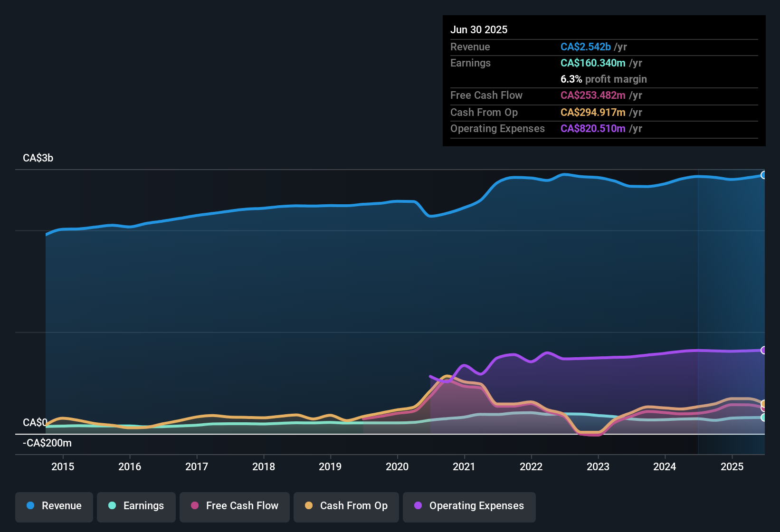Click the teal Earnings legend dot
The width and height of the screenshot is (780, 532).
click(x=112, y=505)
